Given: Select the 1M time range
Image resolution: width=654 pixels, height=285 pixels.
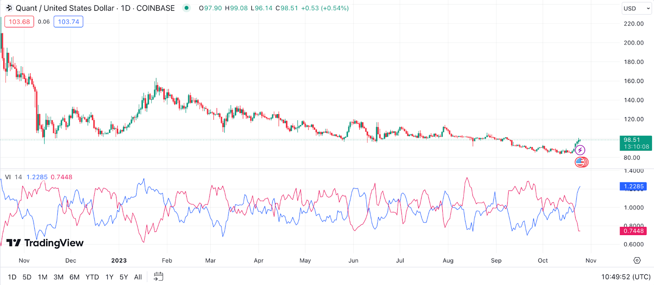Looking at the screenshot, I should click(x=43, y=277).
